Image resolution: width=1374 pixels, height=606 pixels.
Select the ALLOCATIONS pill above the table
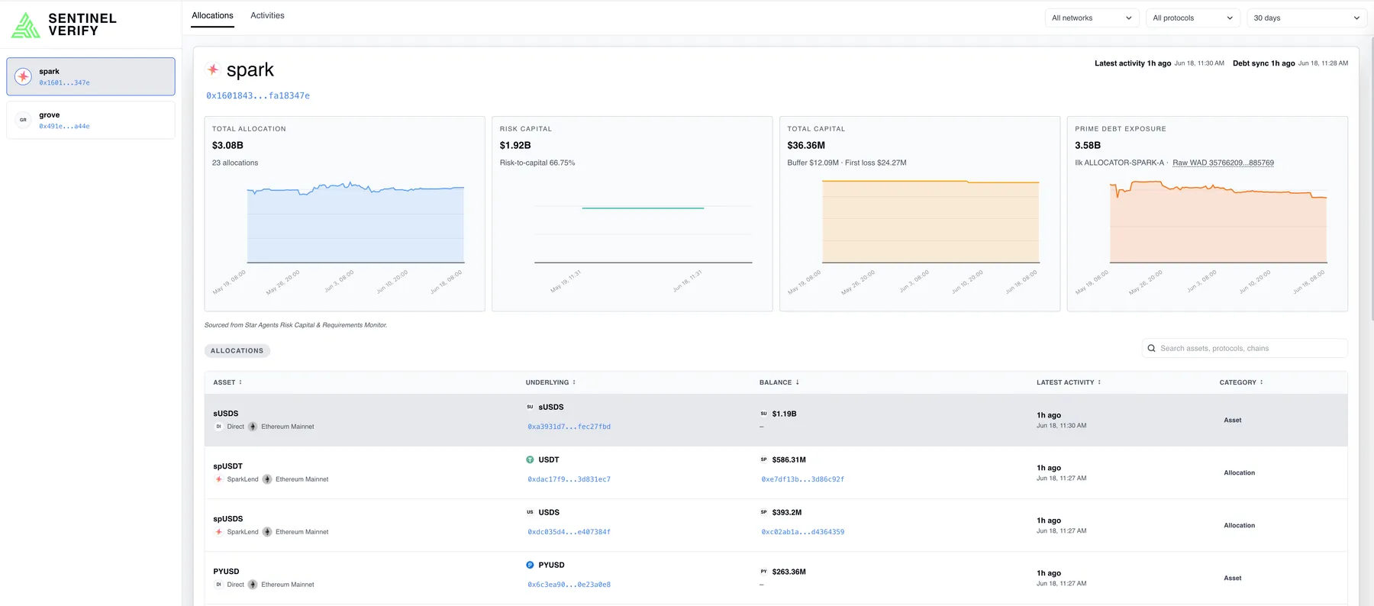pyautogui.click(x=237, y=351)
